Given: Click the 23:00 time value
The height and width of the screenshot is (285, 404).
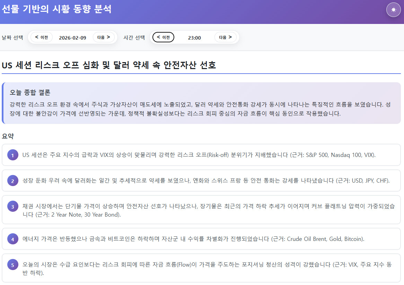Looking at the screenshot, I should 194,37.
